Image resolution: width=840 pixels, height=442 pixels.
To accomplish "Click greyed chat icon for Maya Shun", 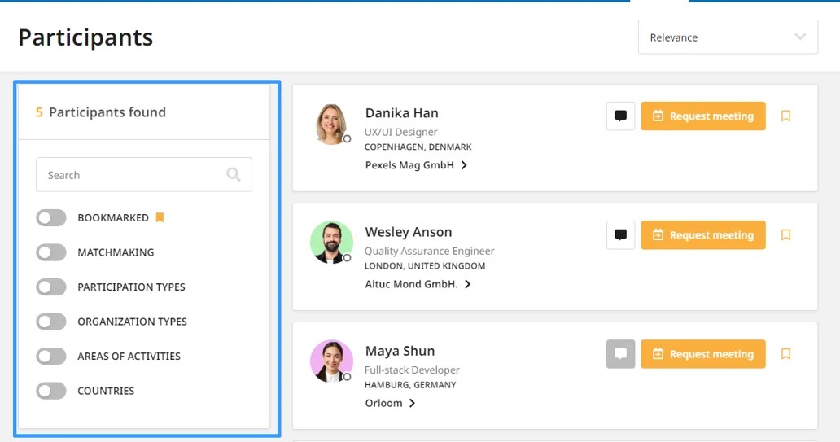I will tap(620, 354).
